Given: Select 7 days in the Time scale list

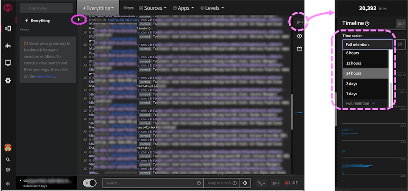Looking at the screenshot, I should point(365,93).
